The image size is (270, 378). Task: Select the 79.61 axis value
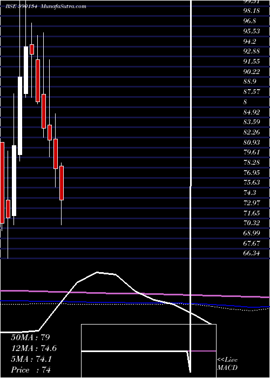coord(252,152)
